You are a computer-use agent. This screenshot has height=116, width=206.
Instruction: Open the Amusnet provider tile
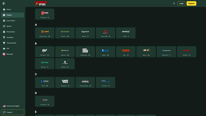tap(65, 33)
